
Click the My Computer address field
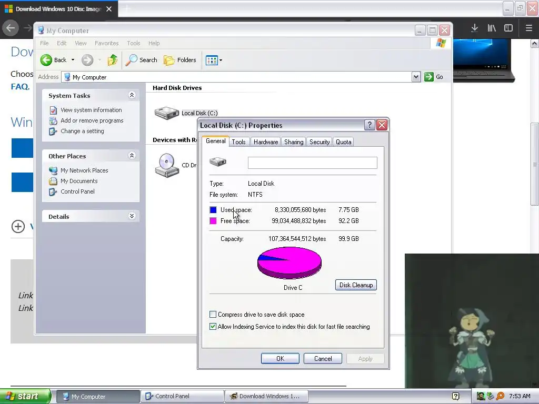pyautogui.click(x=237, y=77)
